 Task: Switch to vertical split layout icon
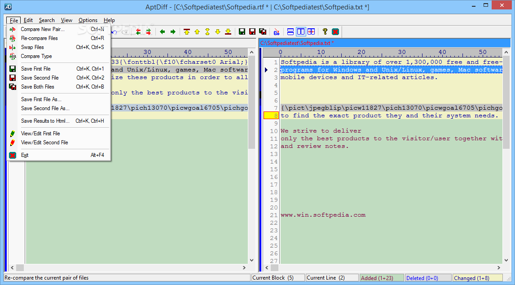[x=300, y=32]
